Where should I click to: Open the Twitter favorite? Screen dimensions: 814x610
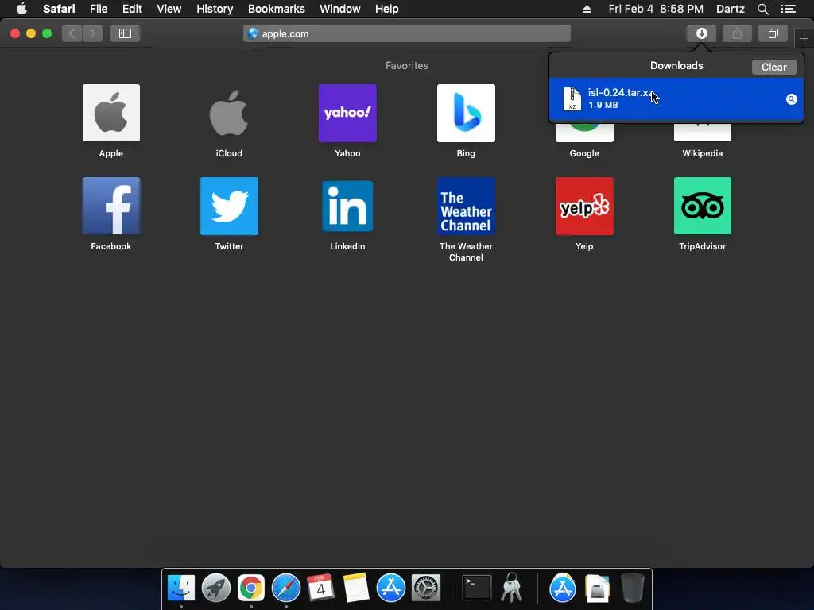click(x=229, y=206)
